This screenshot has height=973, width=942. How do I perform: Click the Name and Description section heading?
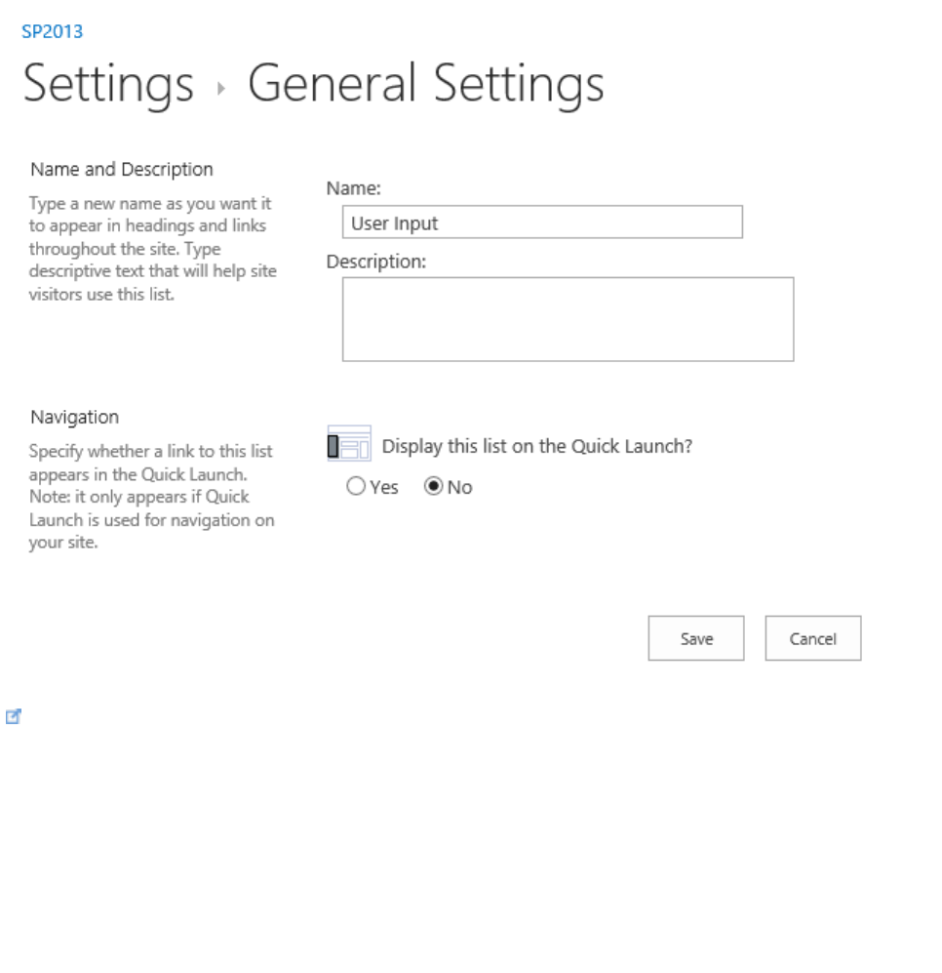pos(122,170)
